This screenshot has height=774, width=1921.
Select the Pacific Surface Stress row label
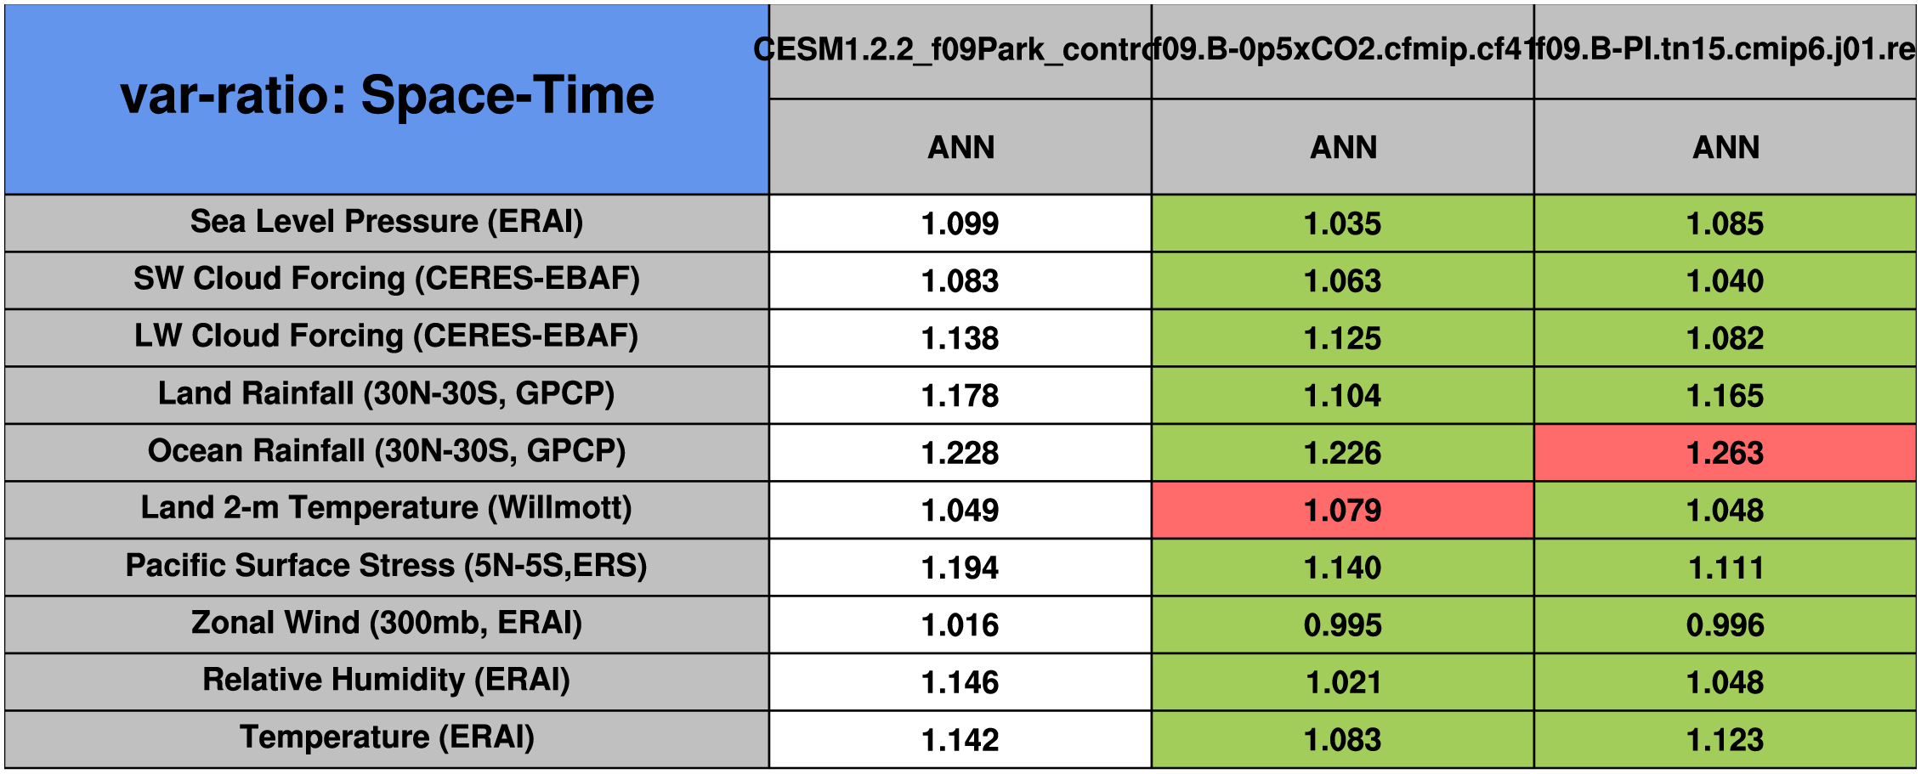click(x=387, y=567)
